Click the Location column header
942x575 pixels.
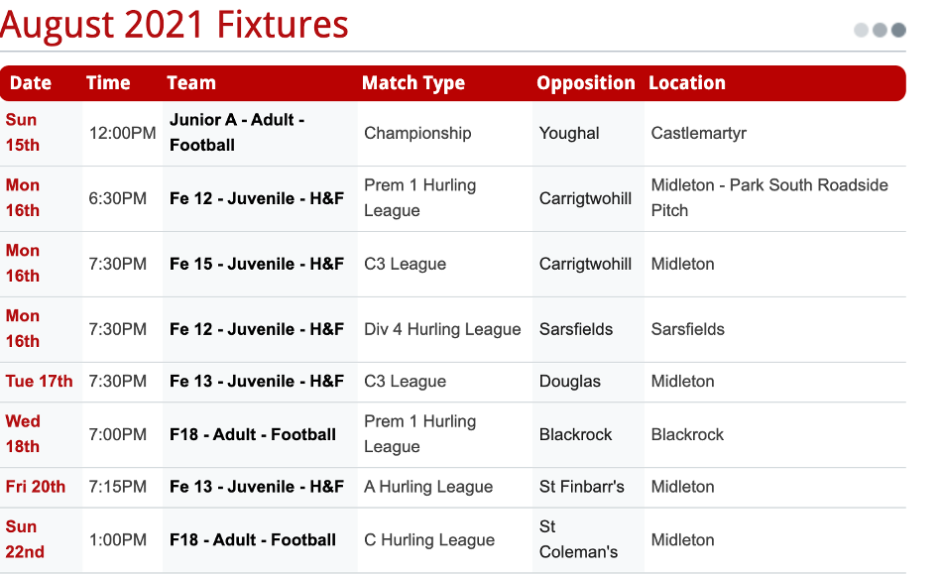point(687,83)
